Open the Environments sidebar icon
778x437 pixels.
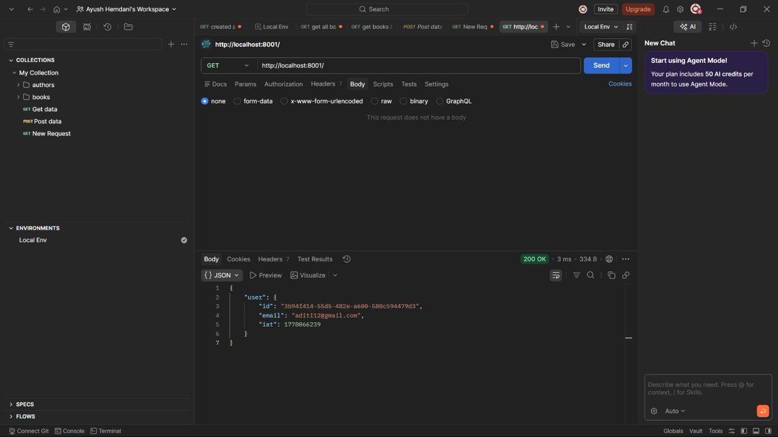pyautogui.click(x=87, y=27)
